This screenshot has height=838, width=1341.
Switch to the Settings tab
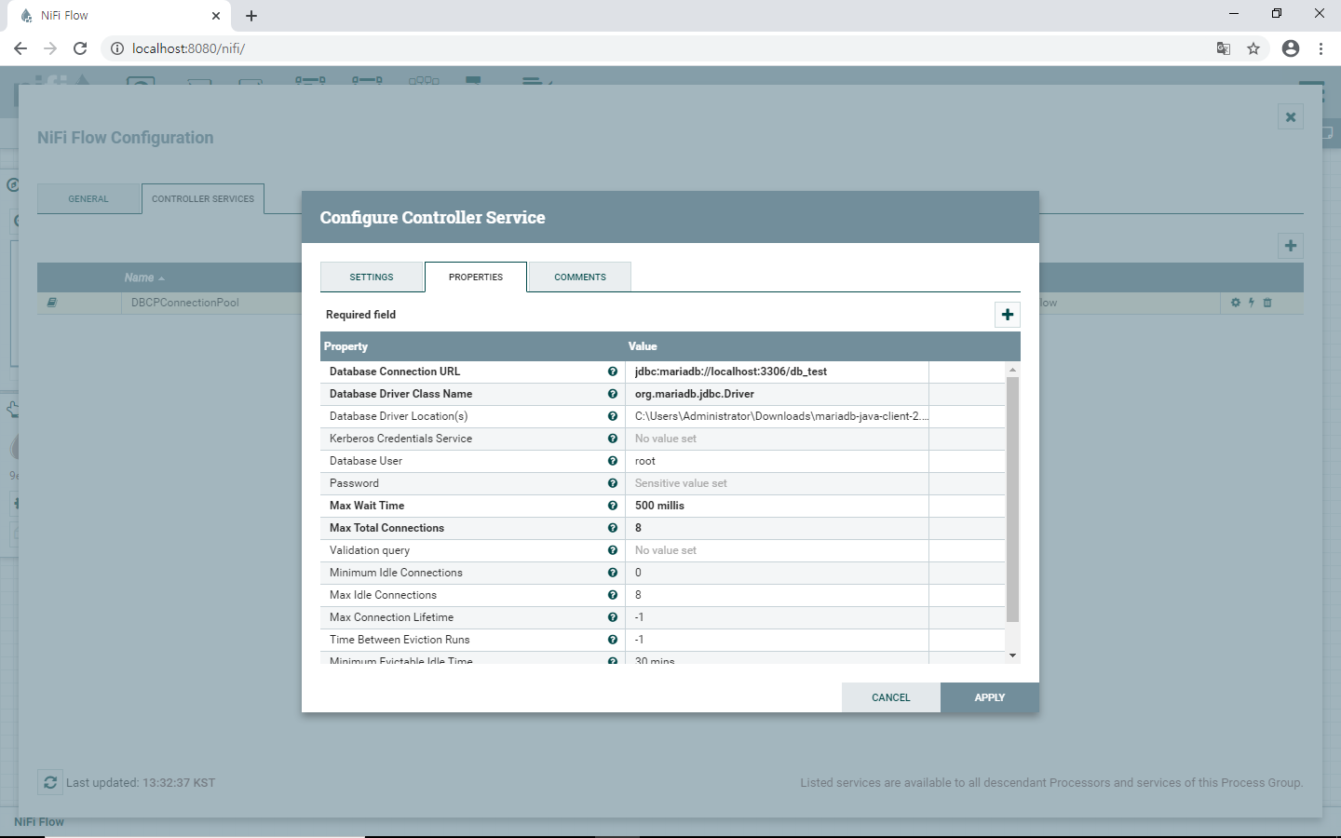pyautogui.click(x=372, y=277)
